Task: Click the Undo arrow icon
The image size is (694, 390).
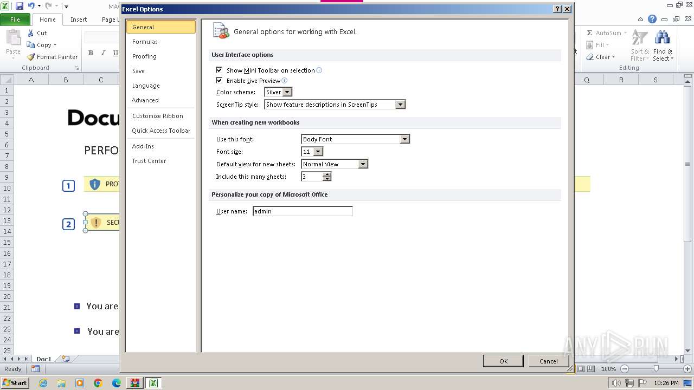Action: [x=31, y=6]
